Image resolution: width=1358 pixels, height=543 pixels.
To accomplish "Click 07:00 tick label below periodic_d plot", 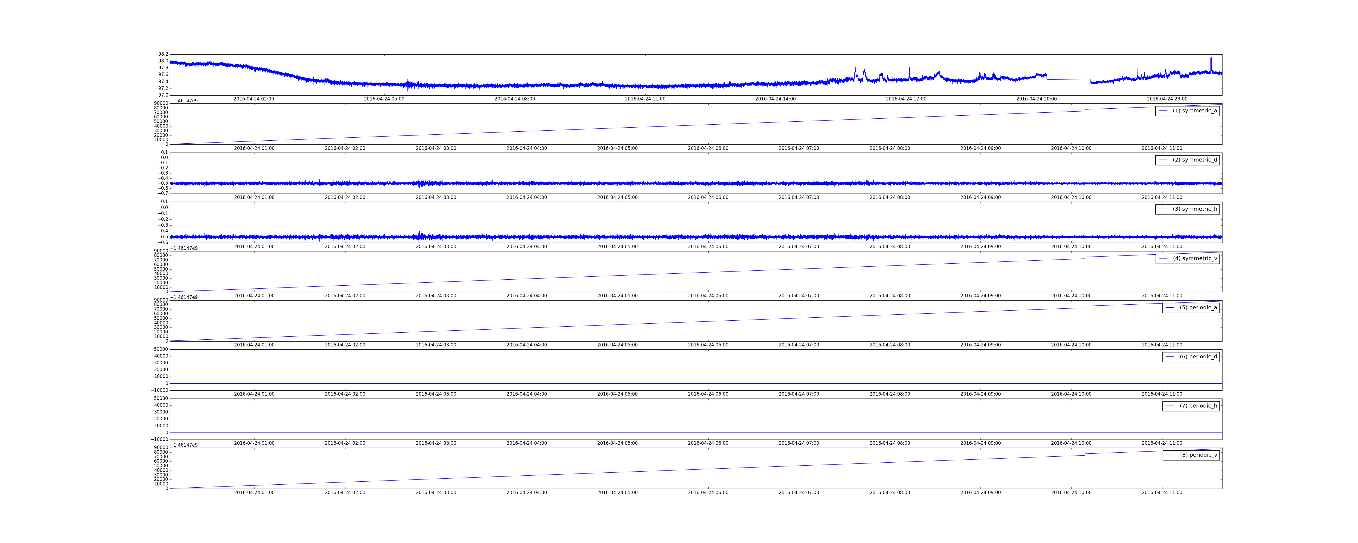I will pos(799,394).
